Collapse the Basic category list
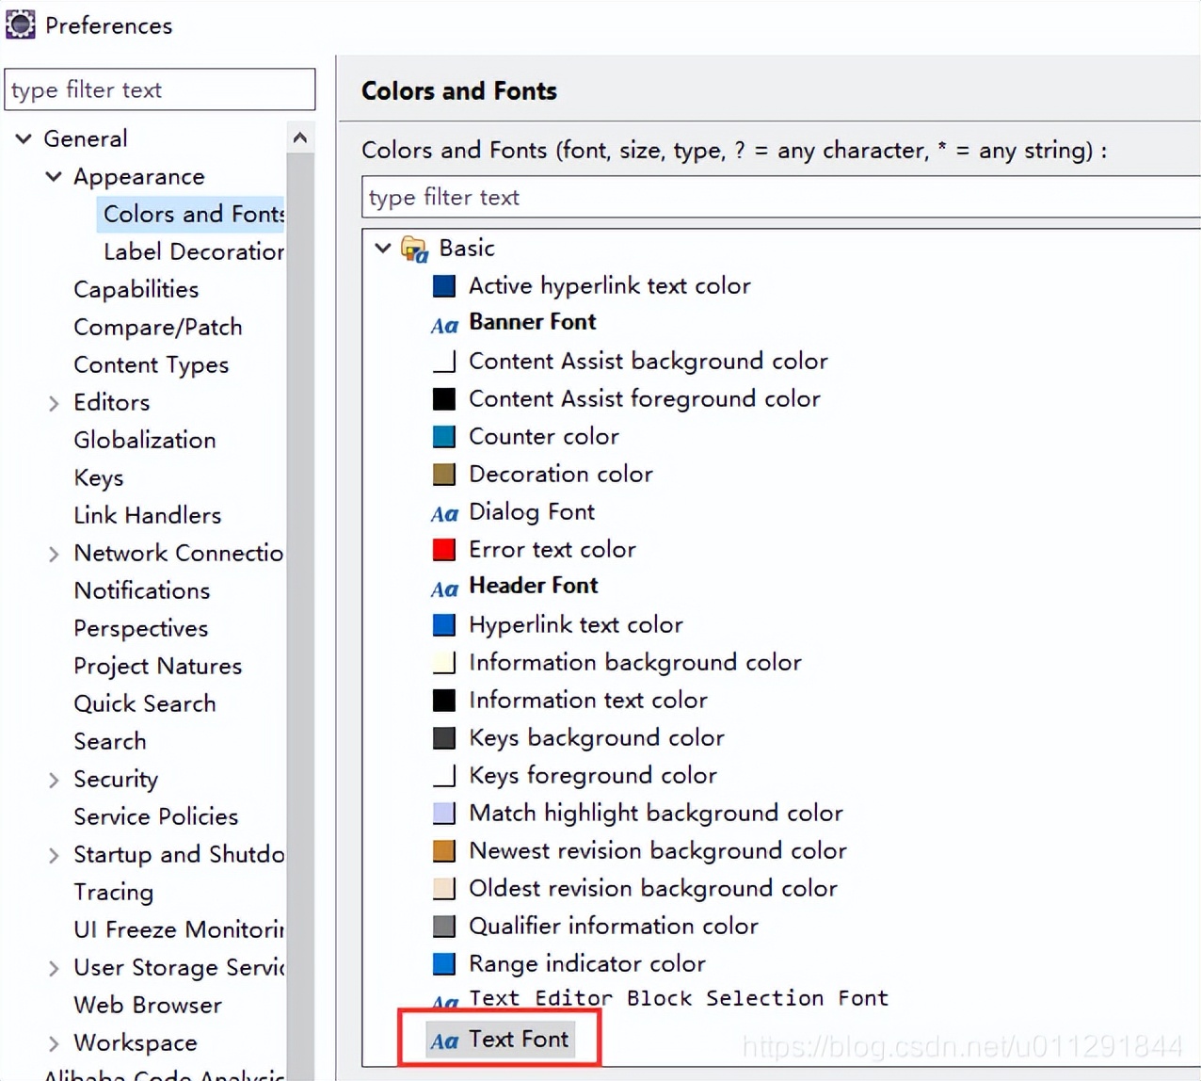This screenshot has height=1081, width=1201. pyautogui.click(x=382, y=248)
